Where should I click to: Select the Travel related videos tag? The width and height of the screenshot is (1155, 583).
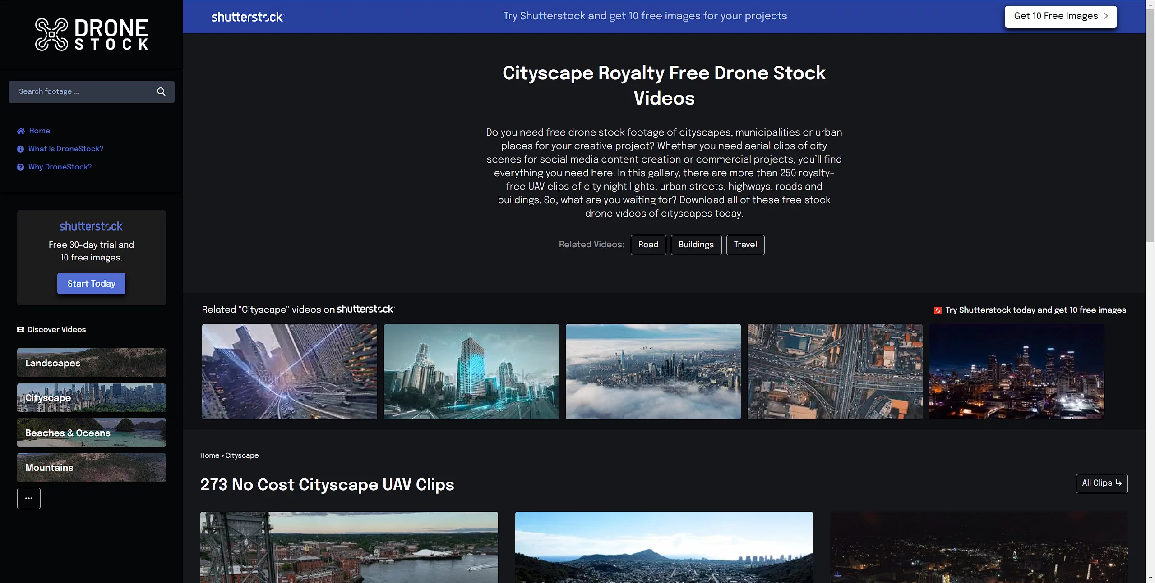[x=745, y=245]
